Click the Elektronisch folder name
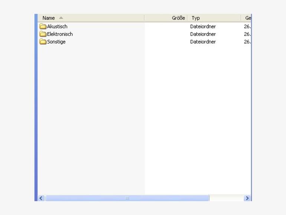 coord(60,34)
